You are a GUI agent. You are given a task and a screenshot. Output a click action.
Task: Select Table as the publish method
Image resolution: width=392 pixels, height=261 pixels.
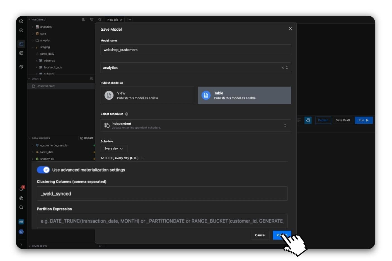click(x=244, y=95)
